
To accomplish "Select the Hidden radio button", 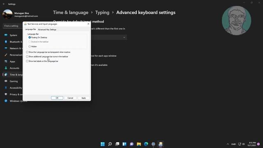I will [30, 46].
